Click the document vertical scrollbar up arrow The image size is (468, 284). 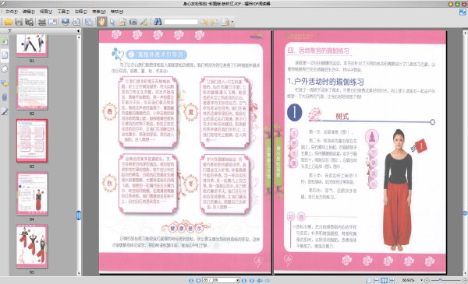465,32
